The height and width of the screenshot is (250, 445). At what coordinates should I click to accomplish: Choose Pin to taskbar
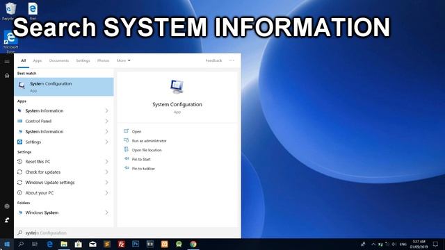[143, 169]
